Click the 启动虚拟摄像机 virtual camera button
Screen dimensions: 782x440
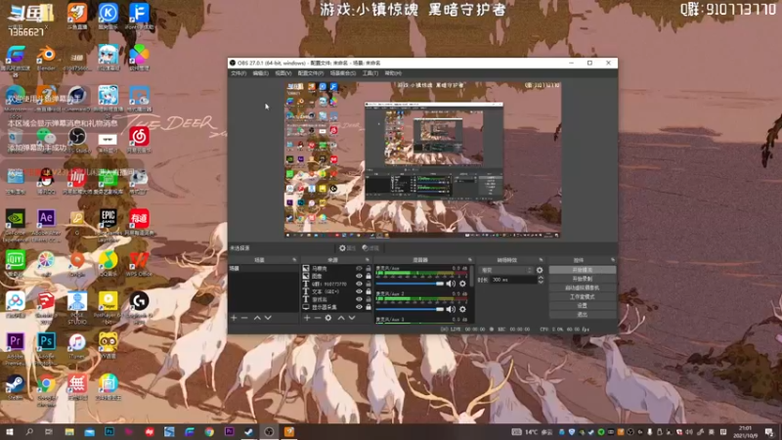[x=583, y=287]
